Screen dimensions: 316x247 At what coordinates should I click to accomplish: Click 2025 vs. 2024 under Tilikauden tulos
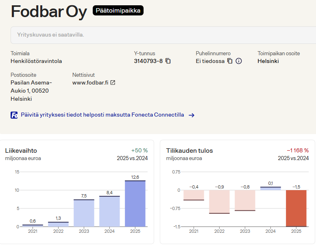click(x=293, y=158)
